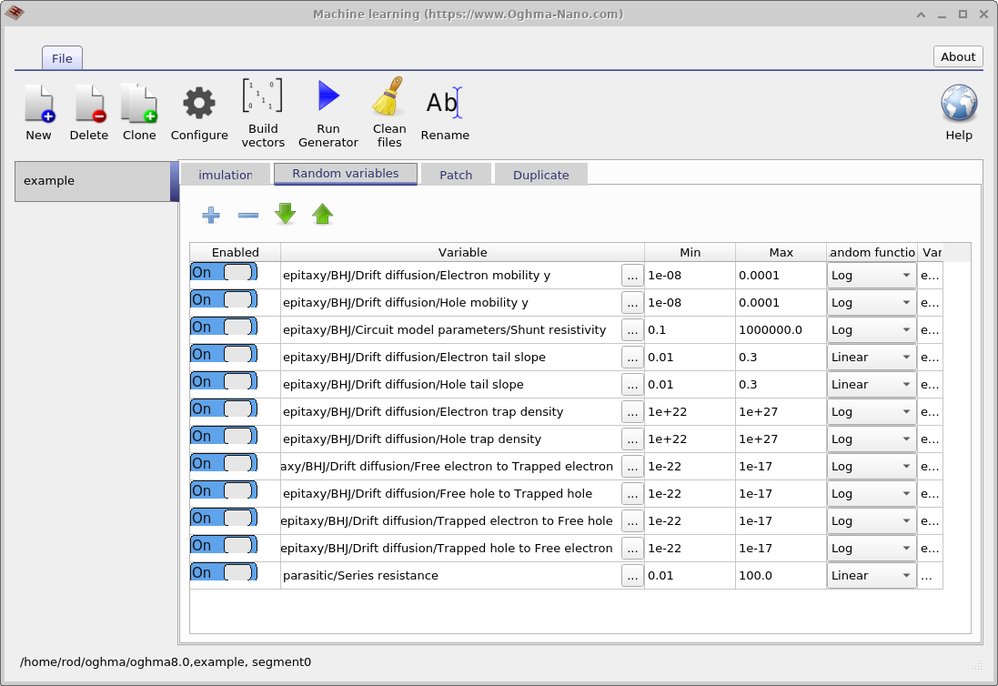Toggle Enabled switch for Series resistance row
The image size is (998, 686).
coord(224,573)
